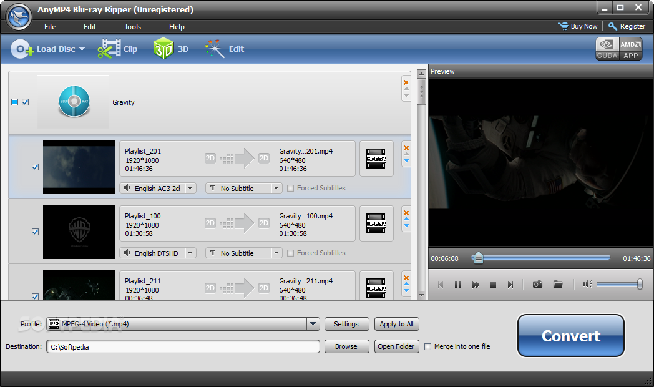Remove Playlist_100 with orange X
Viewport: 654px width, 387px height.
click(x=406, y=213)
